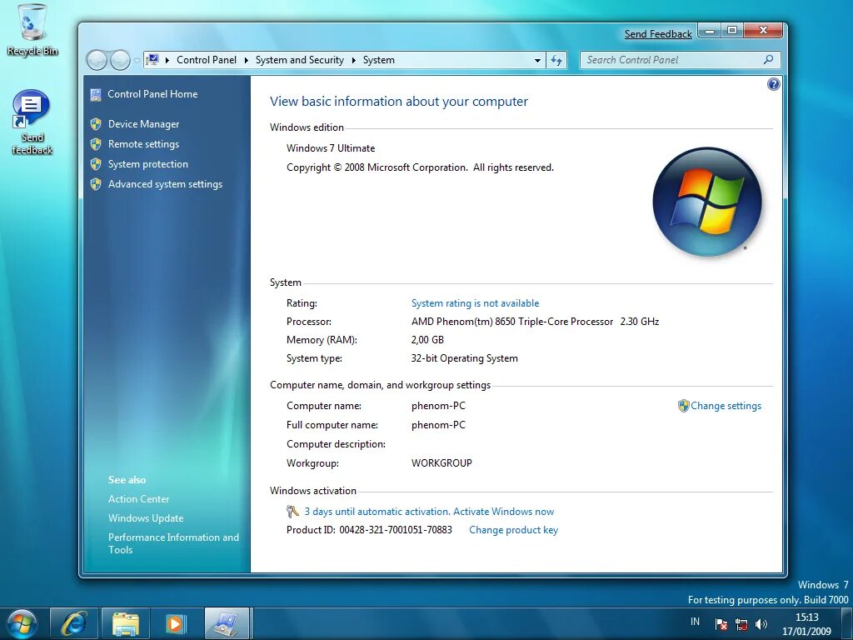
Task: Select Control Panel in the breadcrumb
Action: [207, 60]
